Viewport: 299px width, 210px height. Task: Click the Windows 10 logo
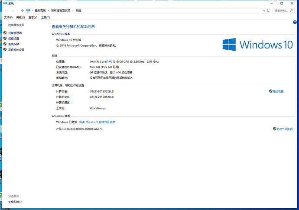click(258, 45)
